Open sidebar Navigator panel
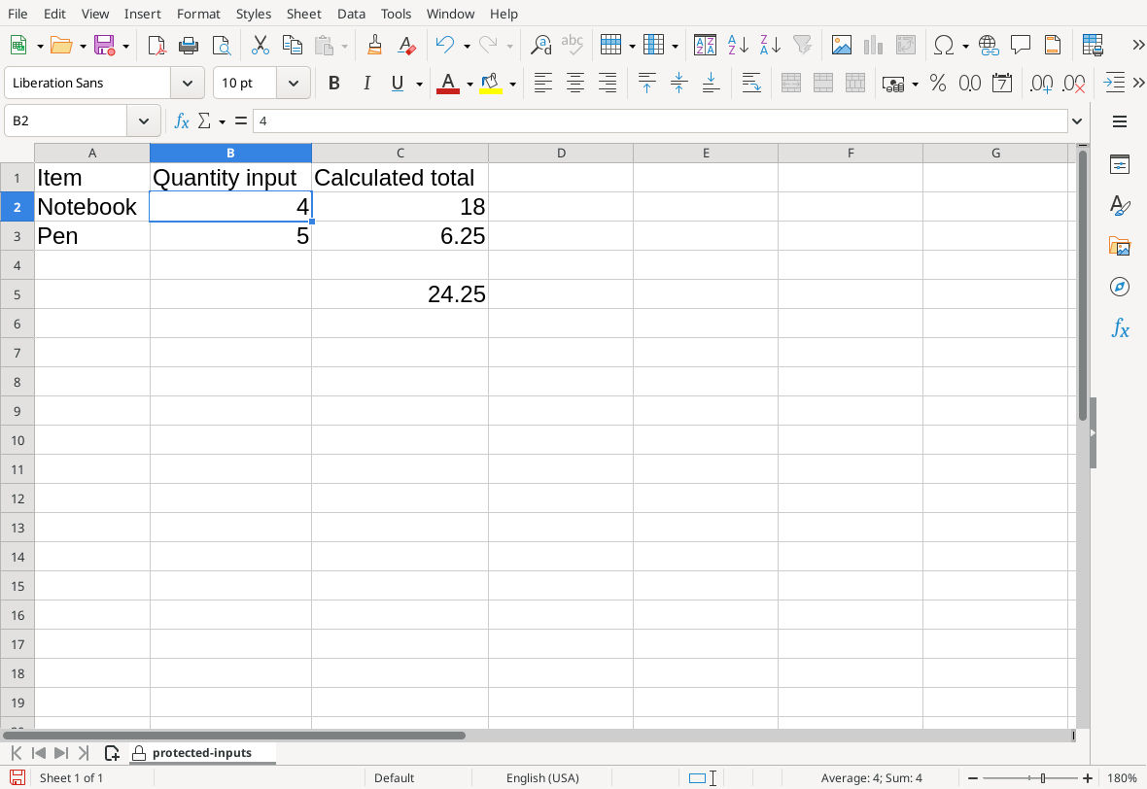 (1119, 287)
